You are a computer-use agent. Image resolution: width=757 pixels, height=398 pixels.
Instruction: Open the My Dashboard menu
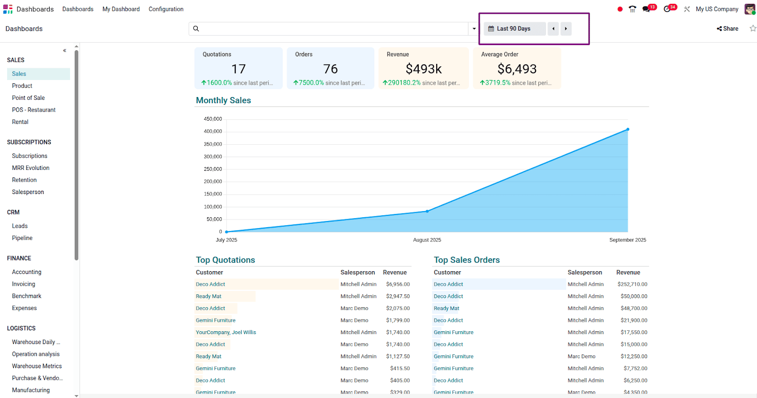coord(121,9)
